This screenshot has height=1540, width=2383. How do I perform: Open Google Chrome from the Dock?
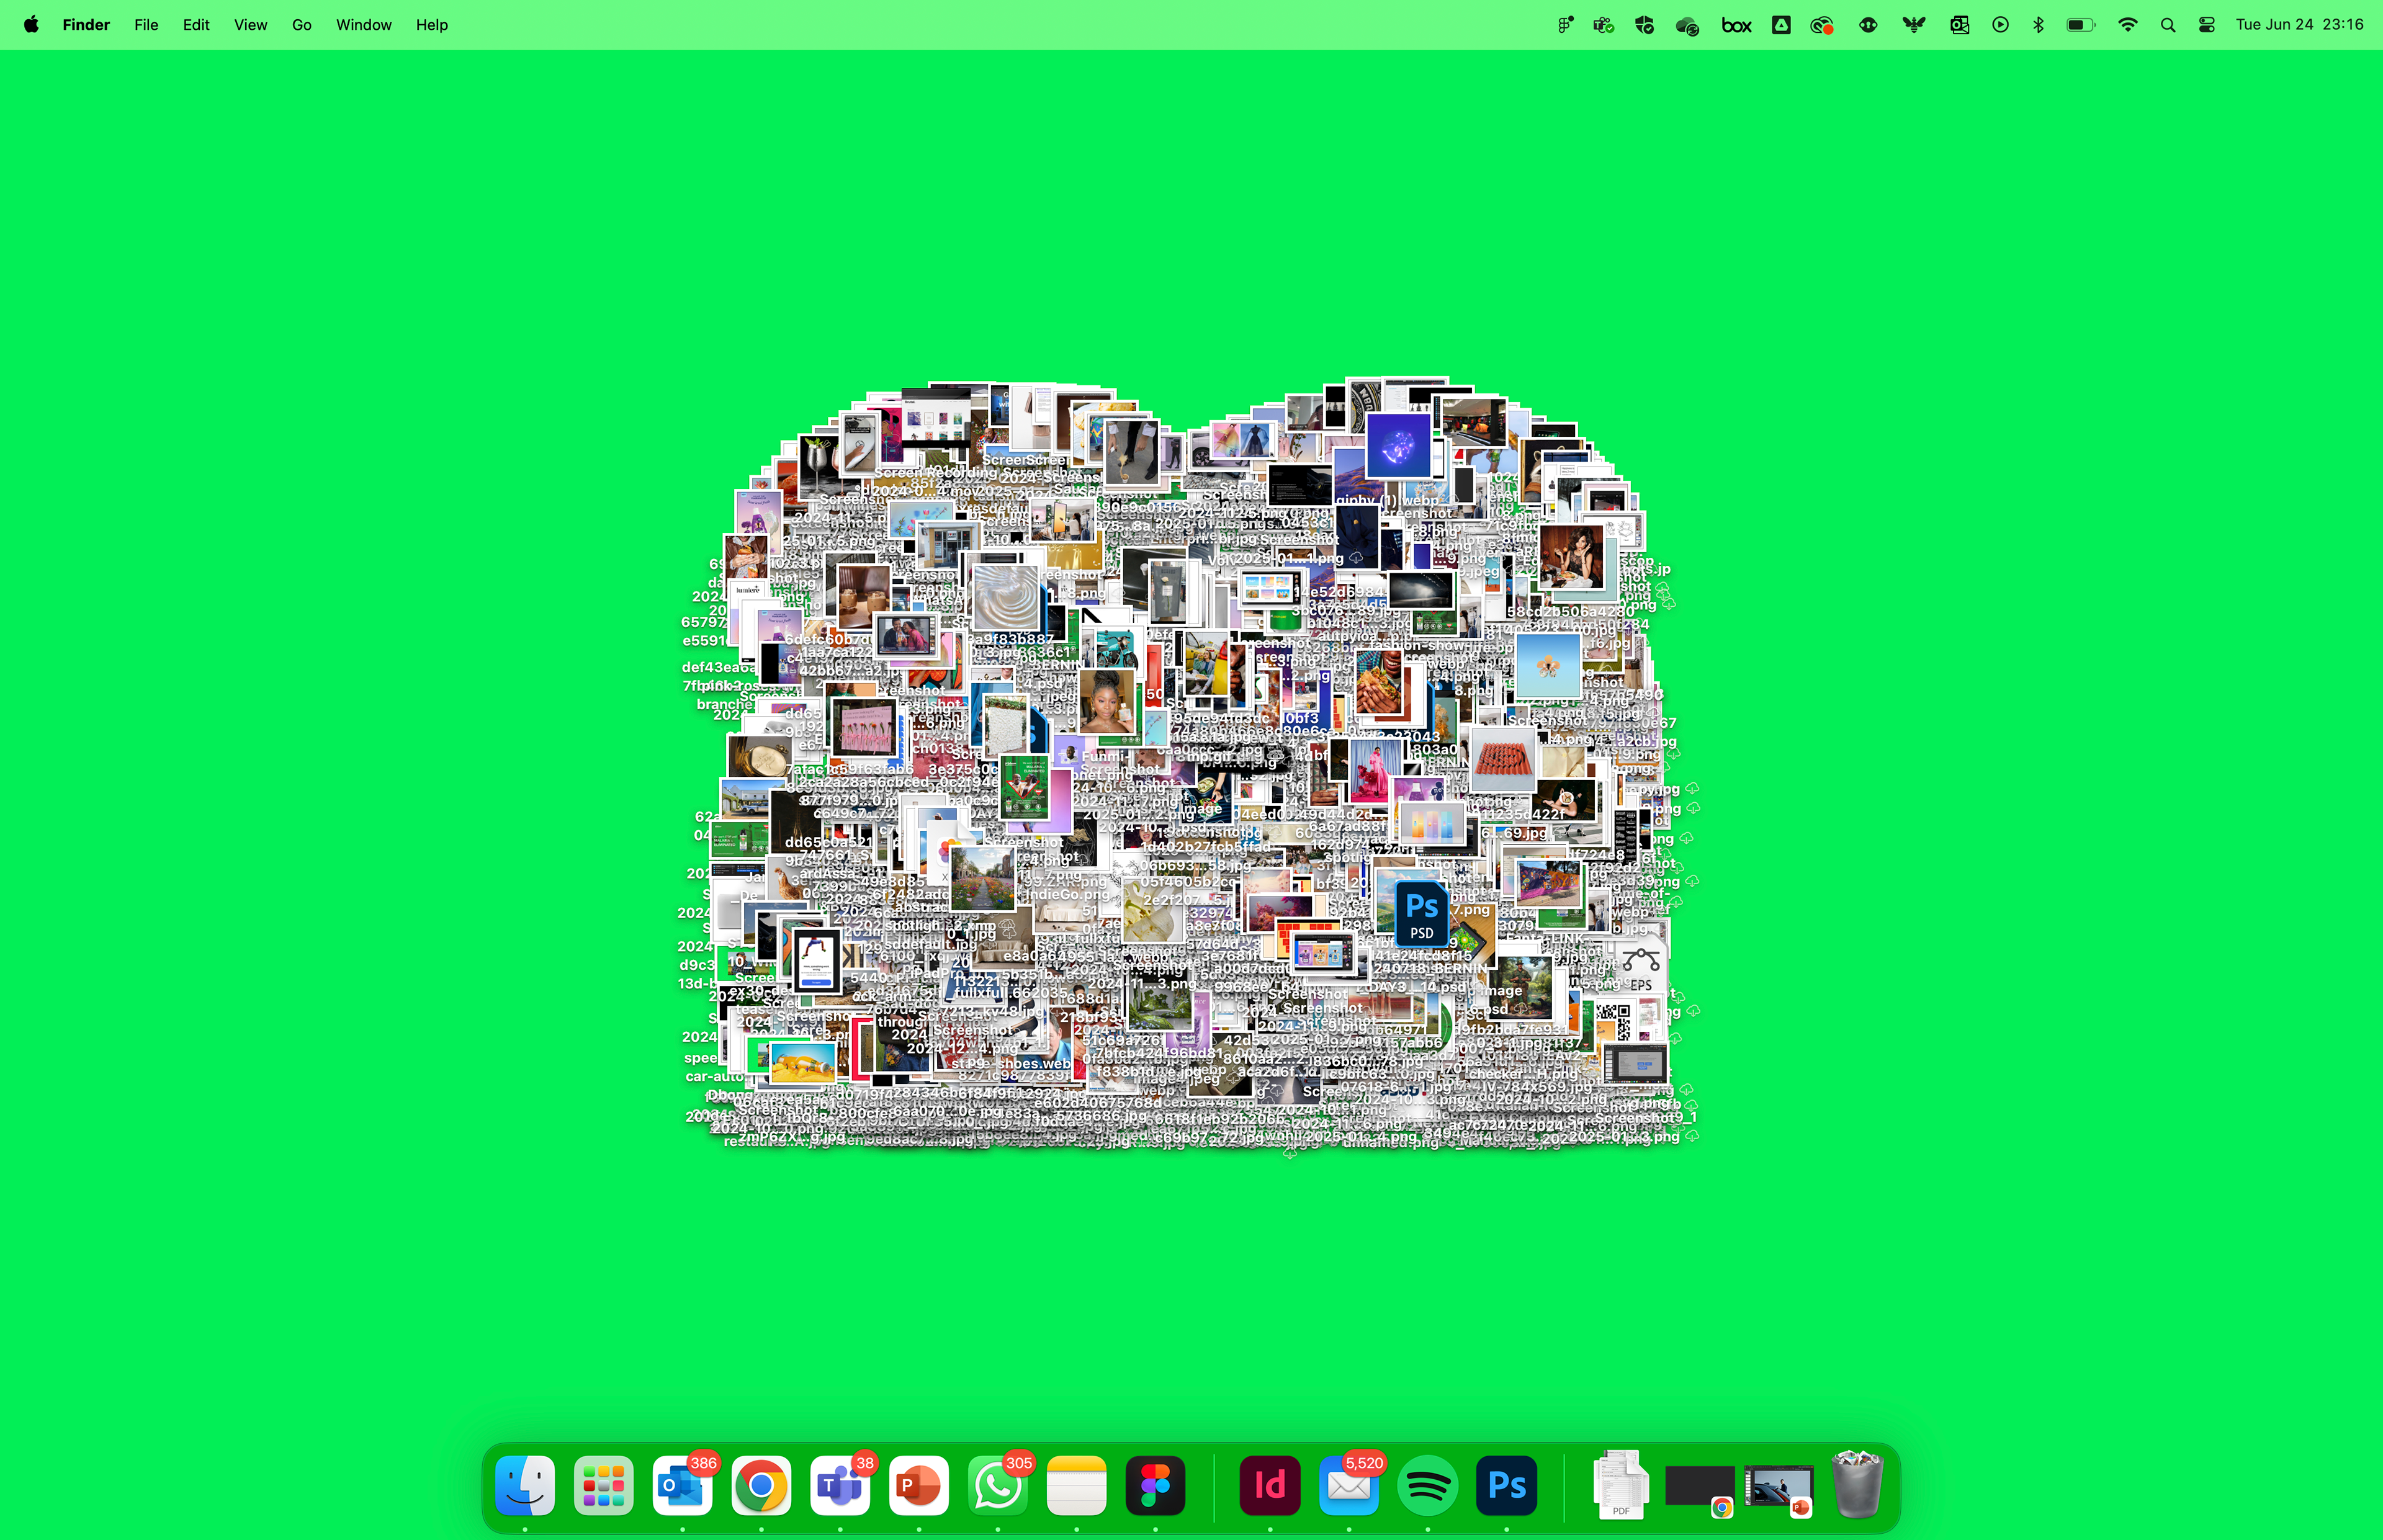[761, 1485]
